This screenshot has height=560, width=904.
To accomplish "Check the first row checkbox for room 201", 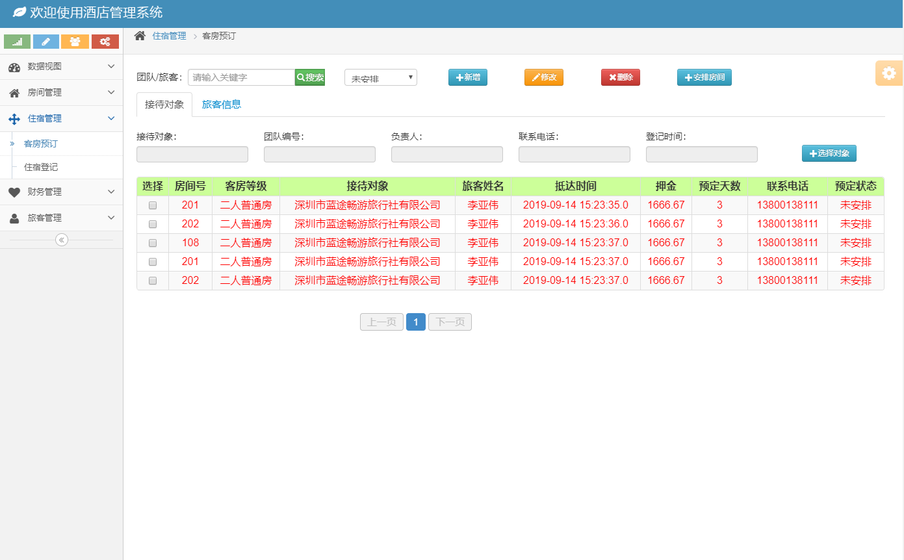I will (153, 205).
